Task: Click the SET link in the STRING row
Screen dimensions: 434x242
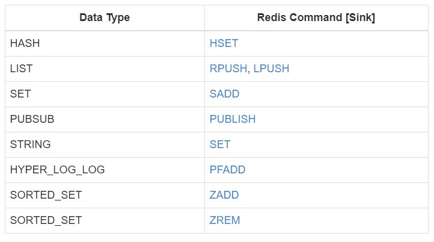Action: tap(220, 144)
